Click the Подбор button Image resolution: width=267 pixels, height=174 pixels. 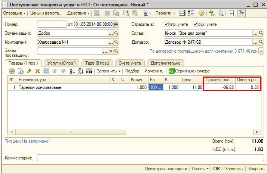(132, 71)
